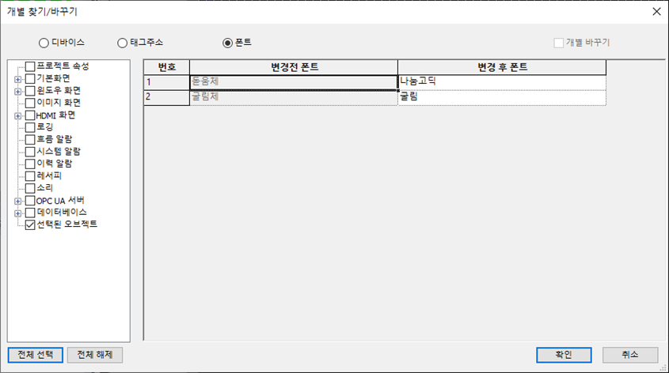Uncheck the 선택된 오브젝트 checkbox
Image resolution: width=669 pixels, height=373 pixels.
(30, 224)
